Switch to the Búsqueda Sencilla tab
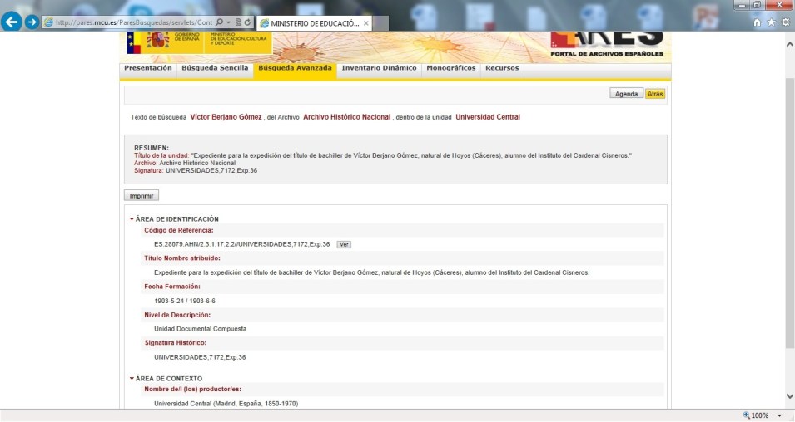Viewport: 795px width, 422px height. tap(215, 69)
